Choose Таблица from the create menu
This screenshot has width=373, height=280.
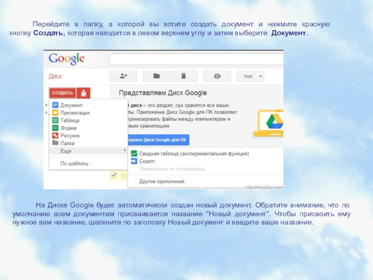88,120
